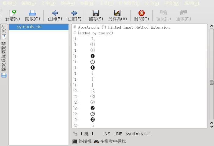Toggle the LINE selection mode indicator
The image size is (214, 146).
pyautogui.click(x=118, y=134)
